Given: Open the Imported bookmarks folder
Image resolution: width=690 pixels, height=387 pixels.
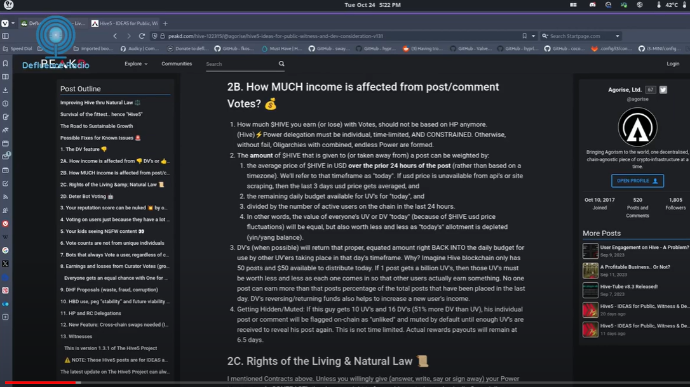Looking at the screenshot, I should tap(93, 49).
